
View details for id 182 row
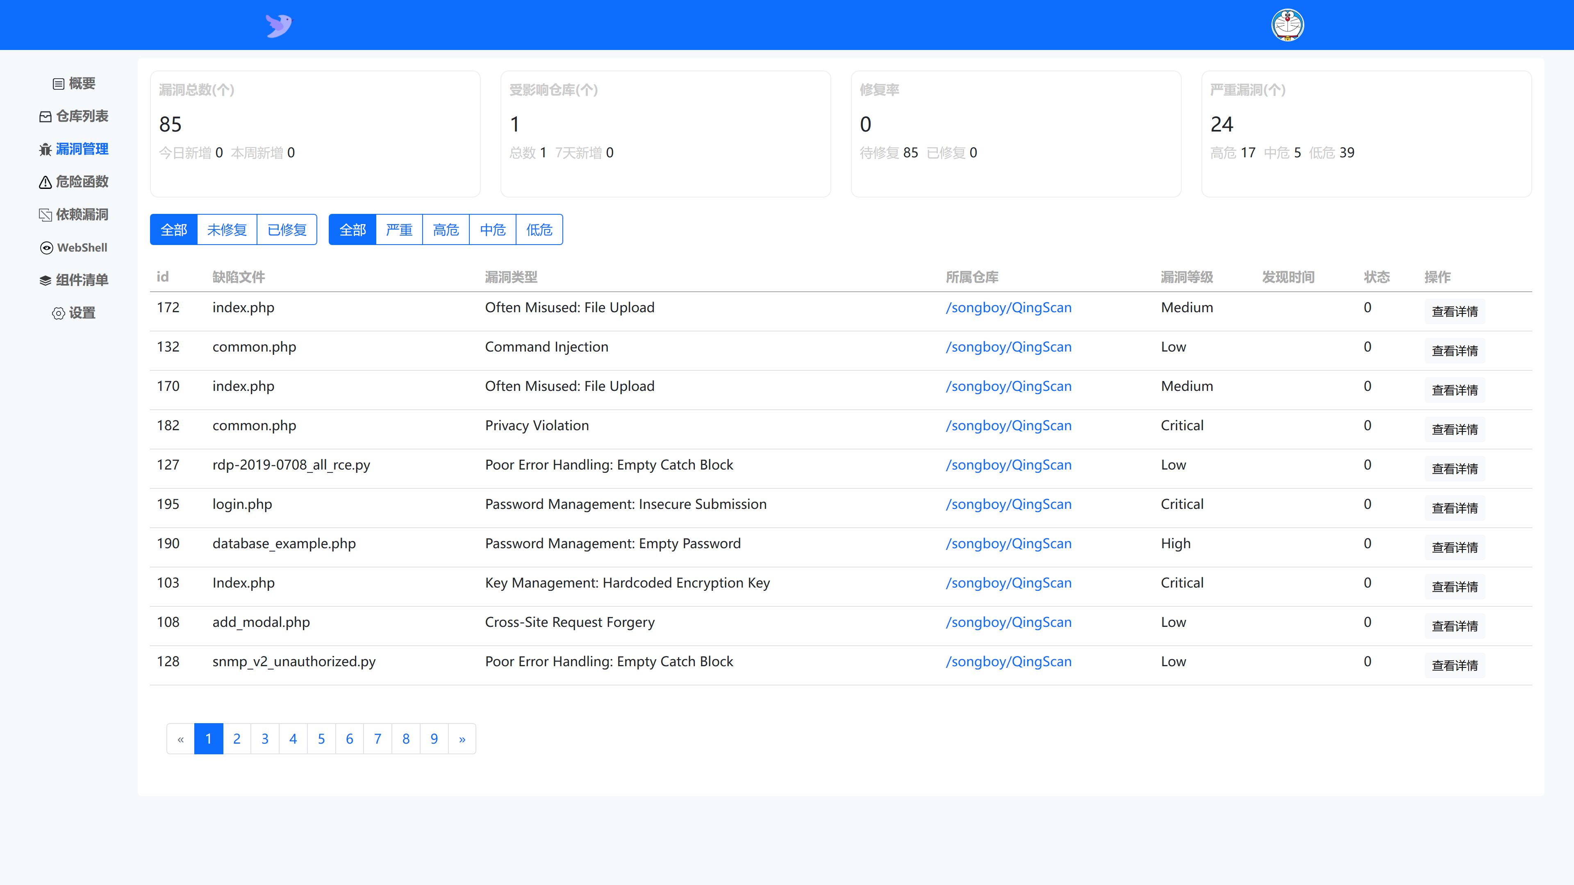pyautogui.click(x=1454, y=429)
